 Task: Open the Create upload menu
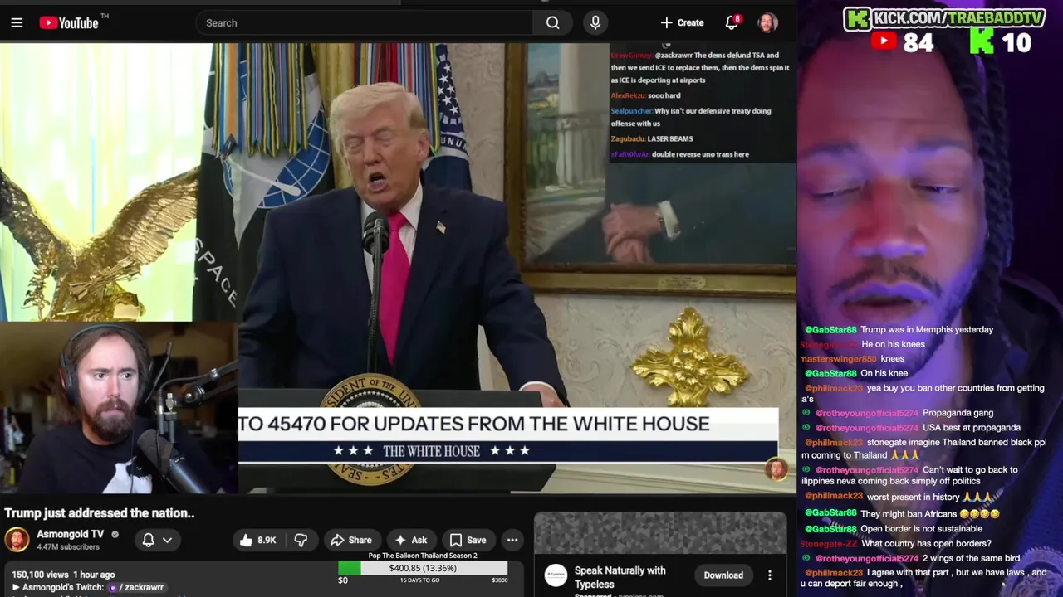[682, 23]
